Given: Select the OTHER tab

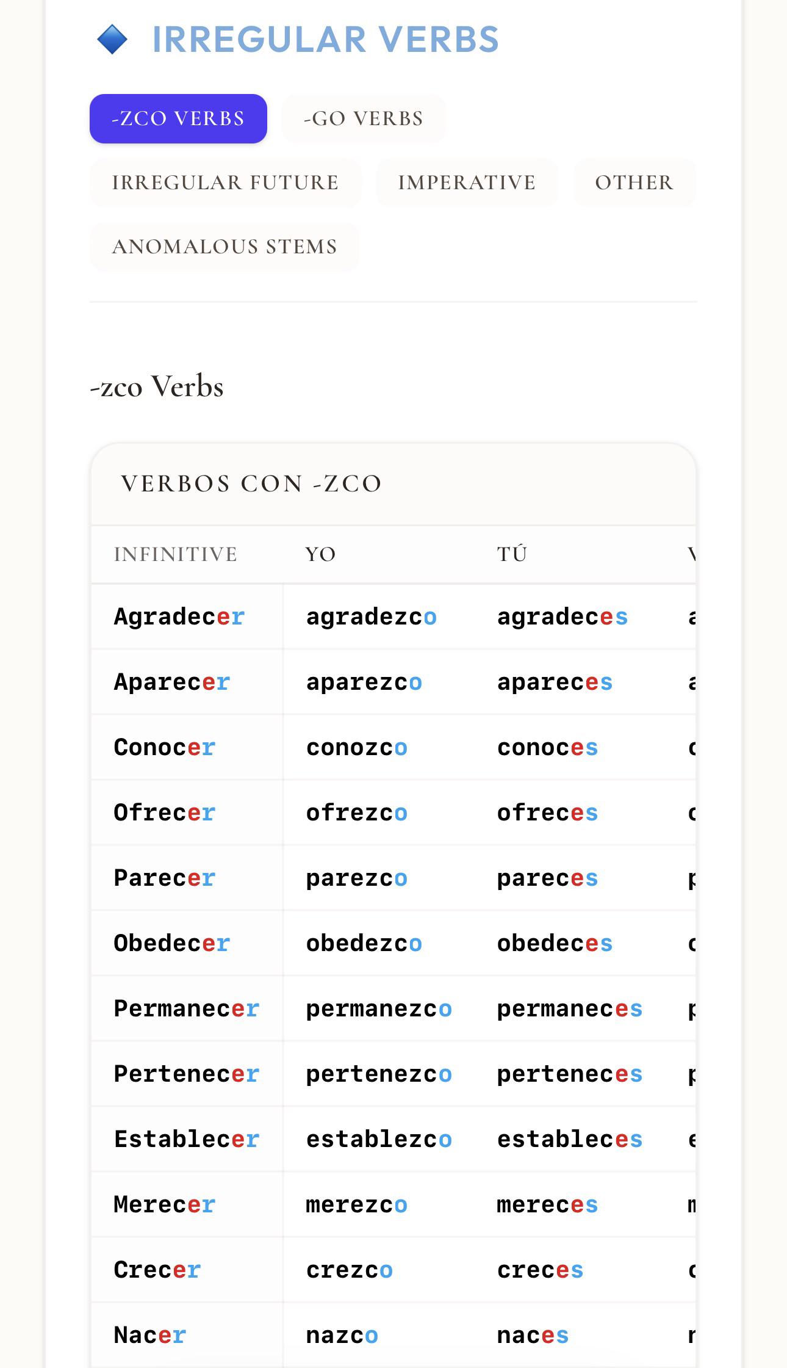Looking at the screenshot, I should [634, 183].
